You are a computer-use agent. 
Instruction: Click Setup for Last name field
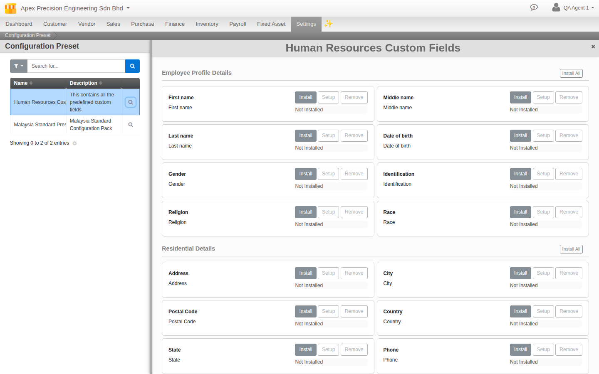[x=328, y=135]
